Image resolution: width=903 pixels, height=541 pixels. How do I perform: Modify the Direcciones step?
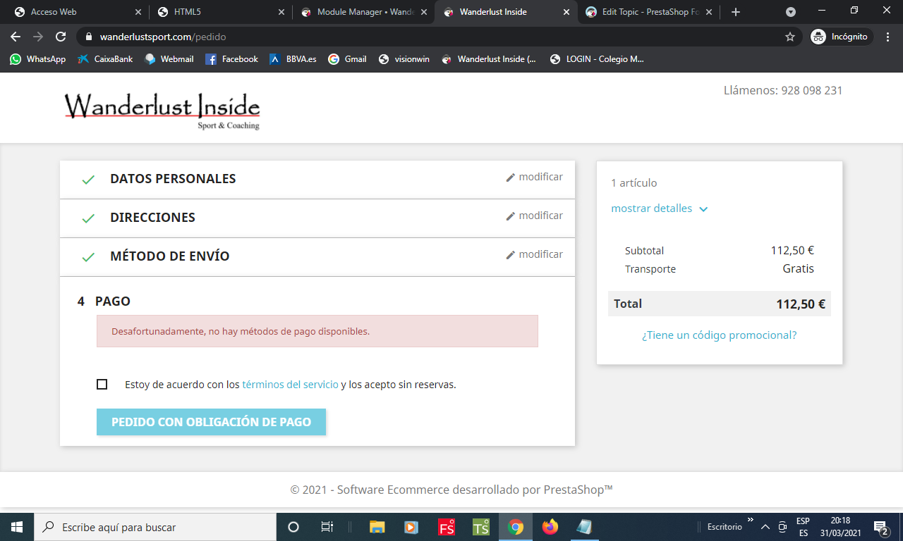coord(535,216)
